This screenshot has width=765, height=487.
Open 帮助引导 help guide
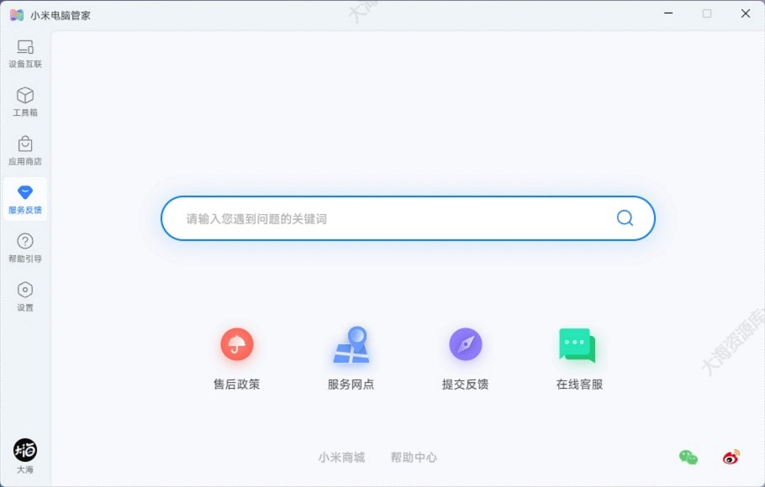(25, 249)
